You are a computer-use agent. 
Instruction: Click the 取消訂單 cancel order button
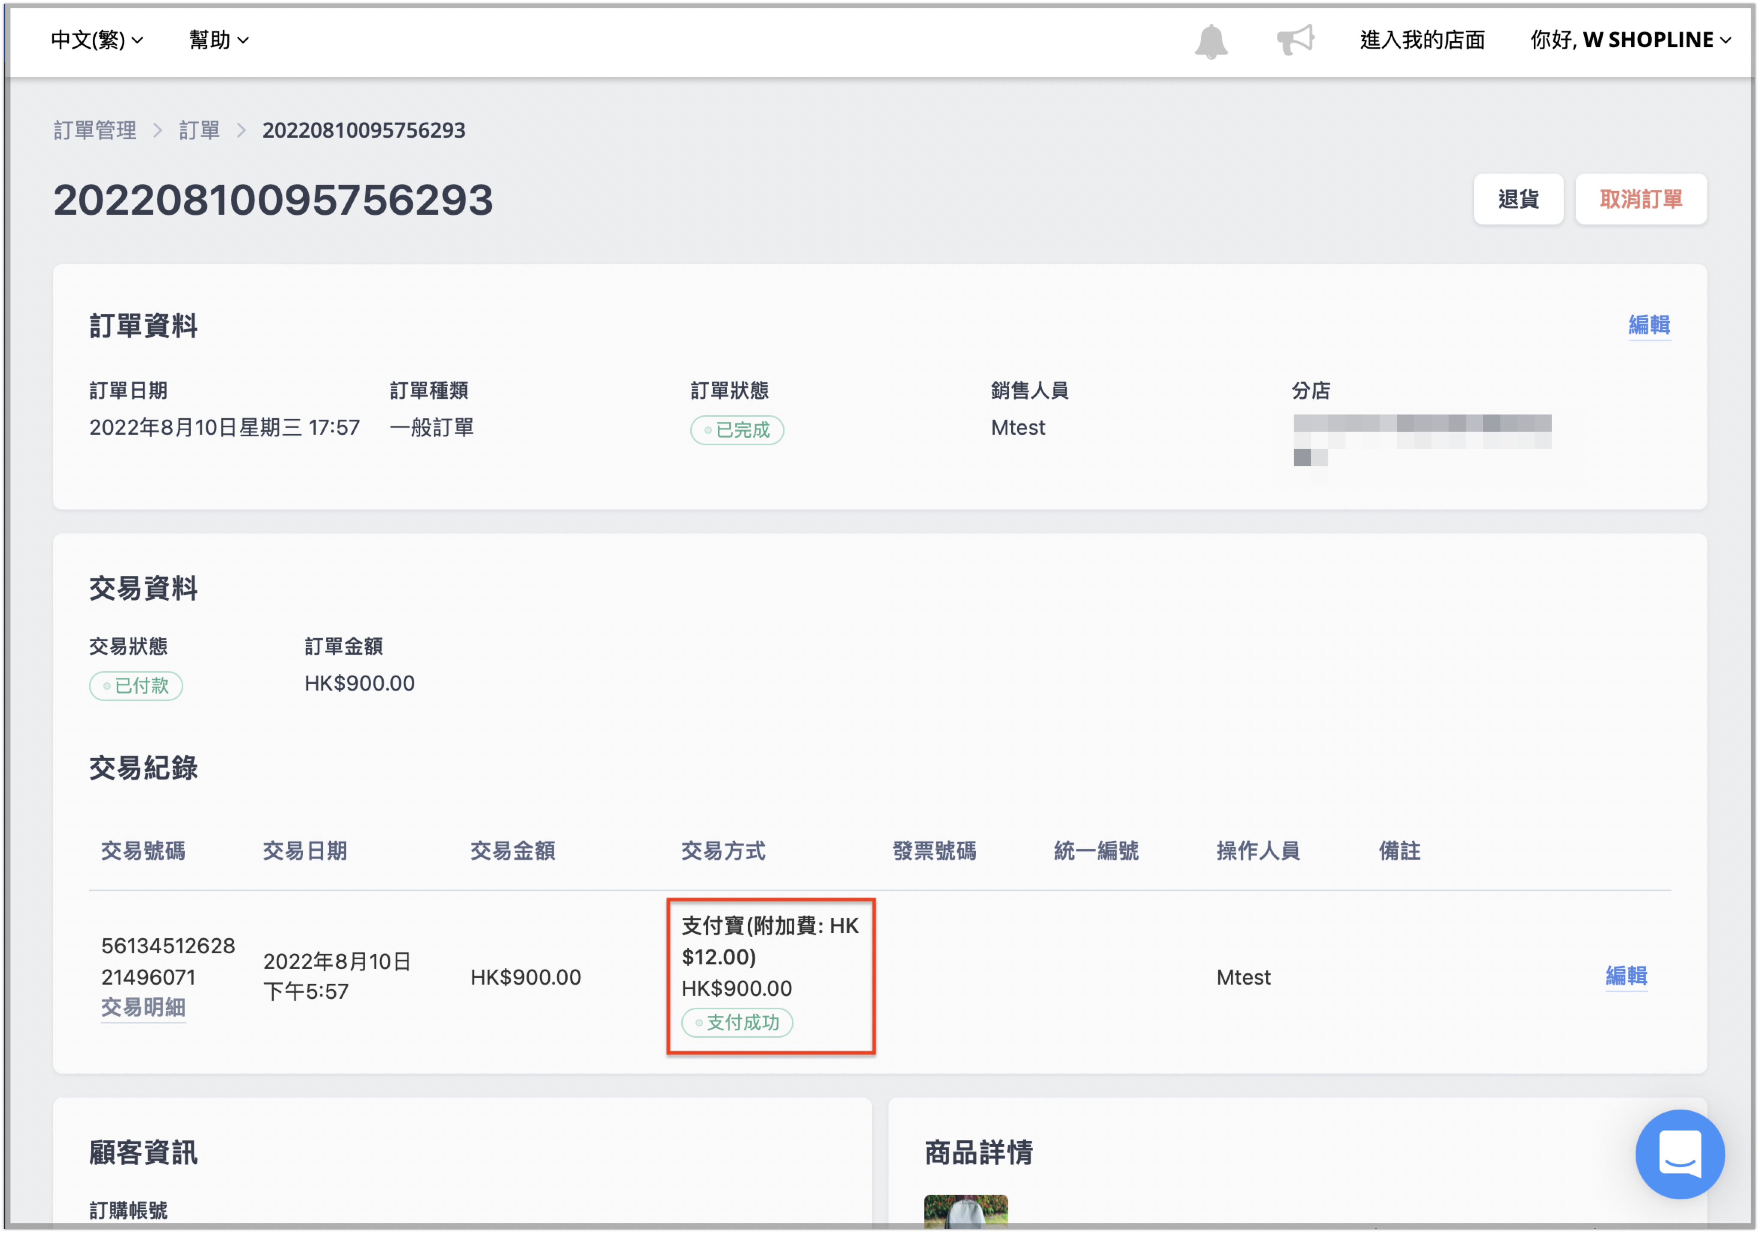1640,199
